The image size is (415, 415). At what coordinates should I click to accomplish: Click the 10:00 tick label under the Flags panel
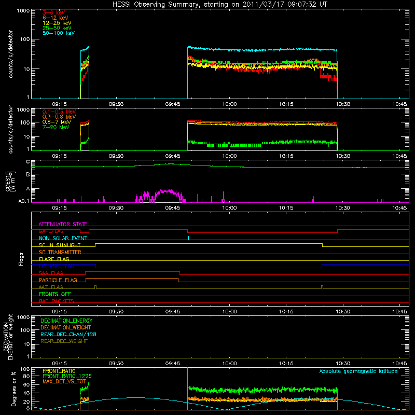(229, 312)
